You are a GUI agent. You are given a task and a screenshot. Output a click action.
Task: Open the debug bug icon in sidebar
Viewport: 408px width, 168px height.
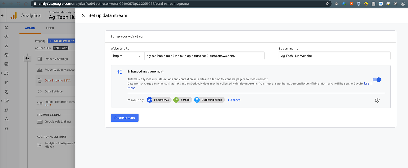coord(6,128)
